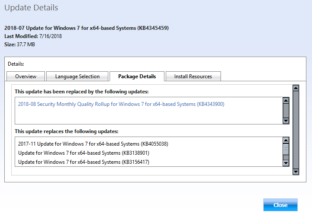Click the 'This update replaces the following updates' heading
Image resolution: width=312 pixels, height=223 pixels.
pyautogui.click(x=66, y=131)
